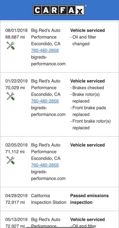The image size is (119, 228).
Task: Click the 05/13/2019 service record date
Action: [x=17, y=219]
